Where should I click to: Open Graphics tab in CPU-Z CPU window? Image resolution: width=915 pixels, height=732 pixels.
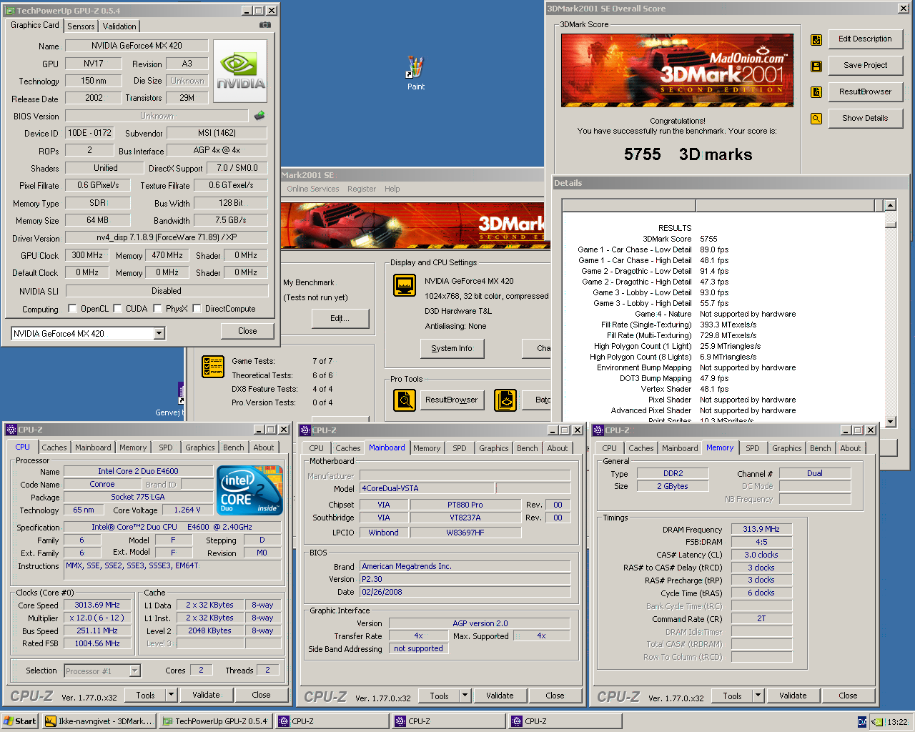200,447
